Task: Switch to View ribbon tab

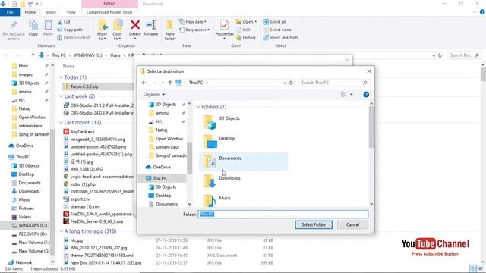Action: 71,12
